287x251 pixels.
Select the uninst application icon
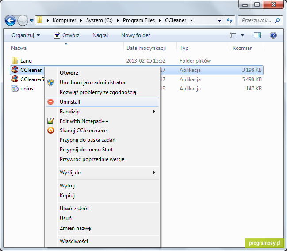tap(15, 88)
